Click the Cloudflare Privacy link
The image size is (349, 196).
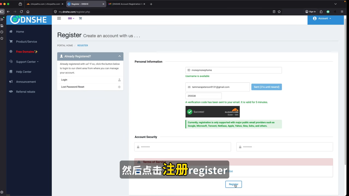pyautogui.click(x=230, y=115)
